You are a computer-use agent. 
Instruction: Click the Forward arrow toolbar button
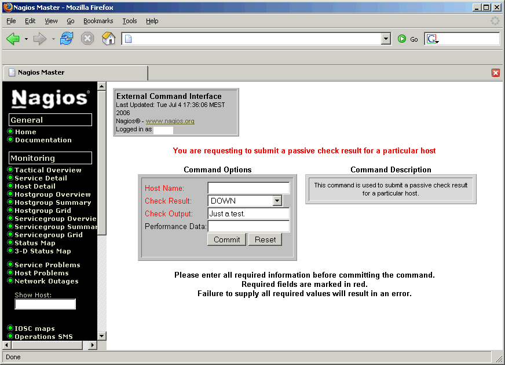40,39
